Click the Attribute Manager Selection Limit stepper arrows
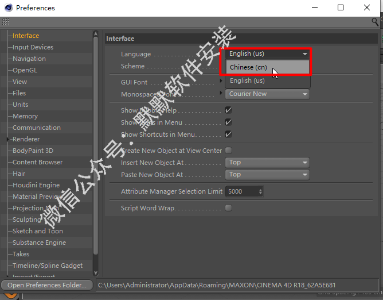 tap(261, 191)
